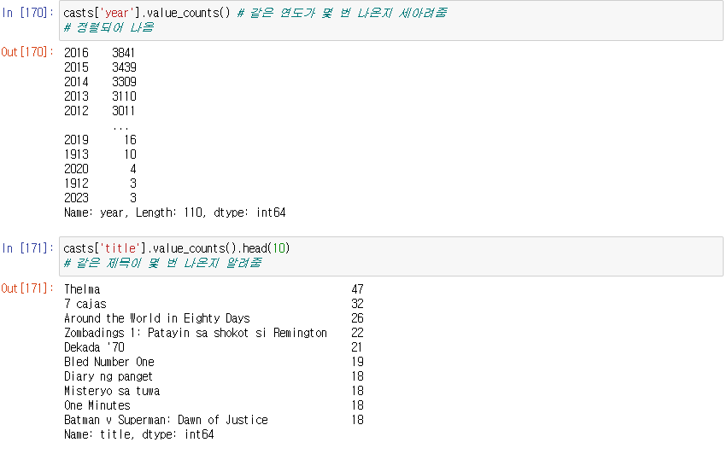Click the Korean comment in cell 170 first line

343,13
